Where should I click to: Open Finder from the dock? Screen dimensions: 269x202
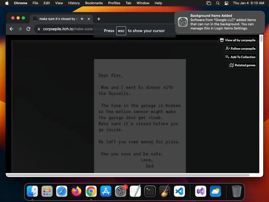click(x=32, y=191)
